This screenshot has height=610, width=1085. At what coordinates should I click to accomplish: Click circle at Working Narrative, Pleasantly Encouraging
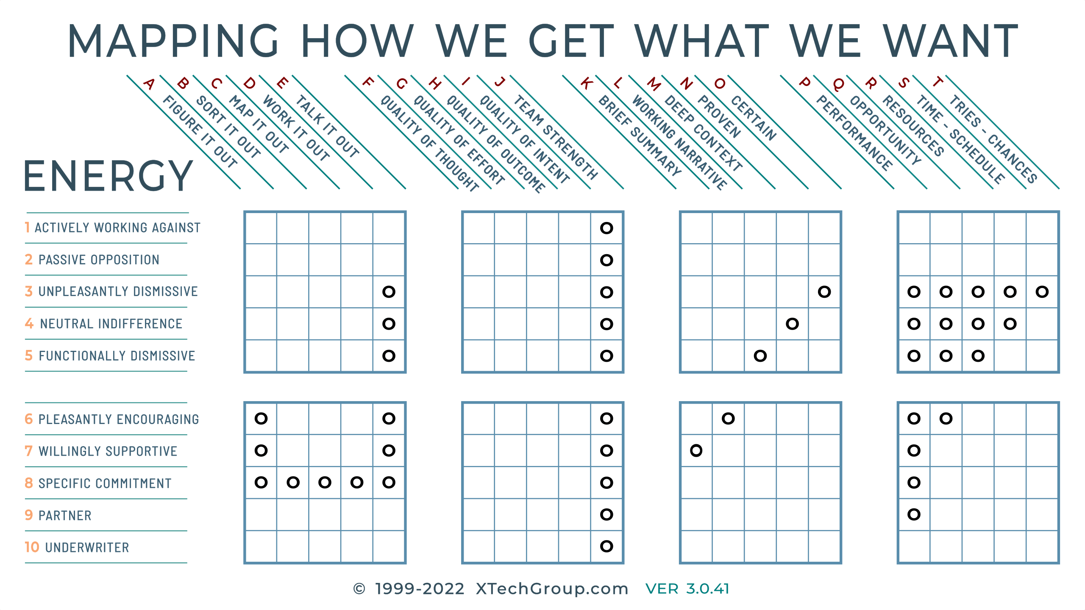pos(728,419)
